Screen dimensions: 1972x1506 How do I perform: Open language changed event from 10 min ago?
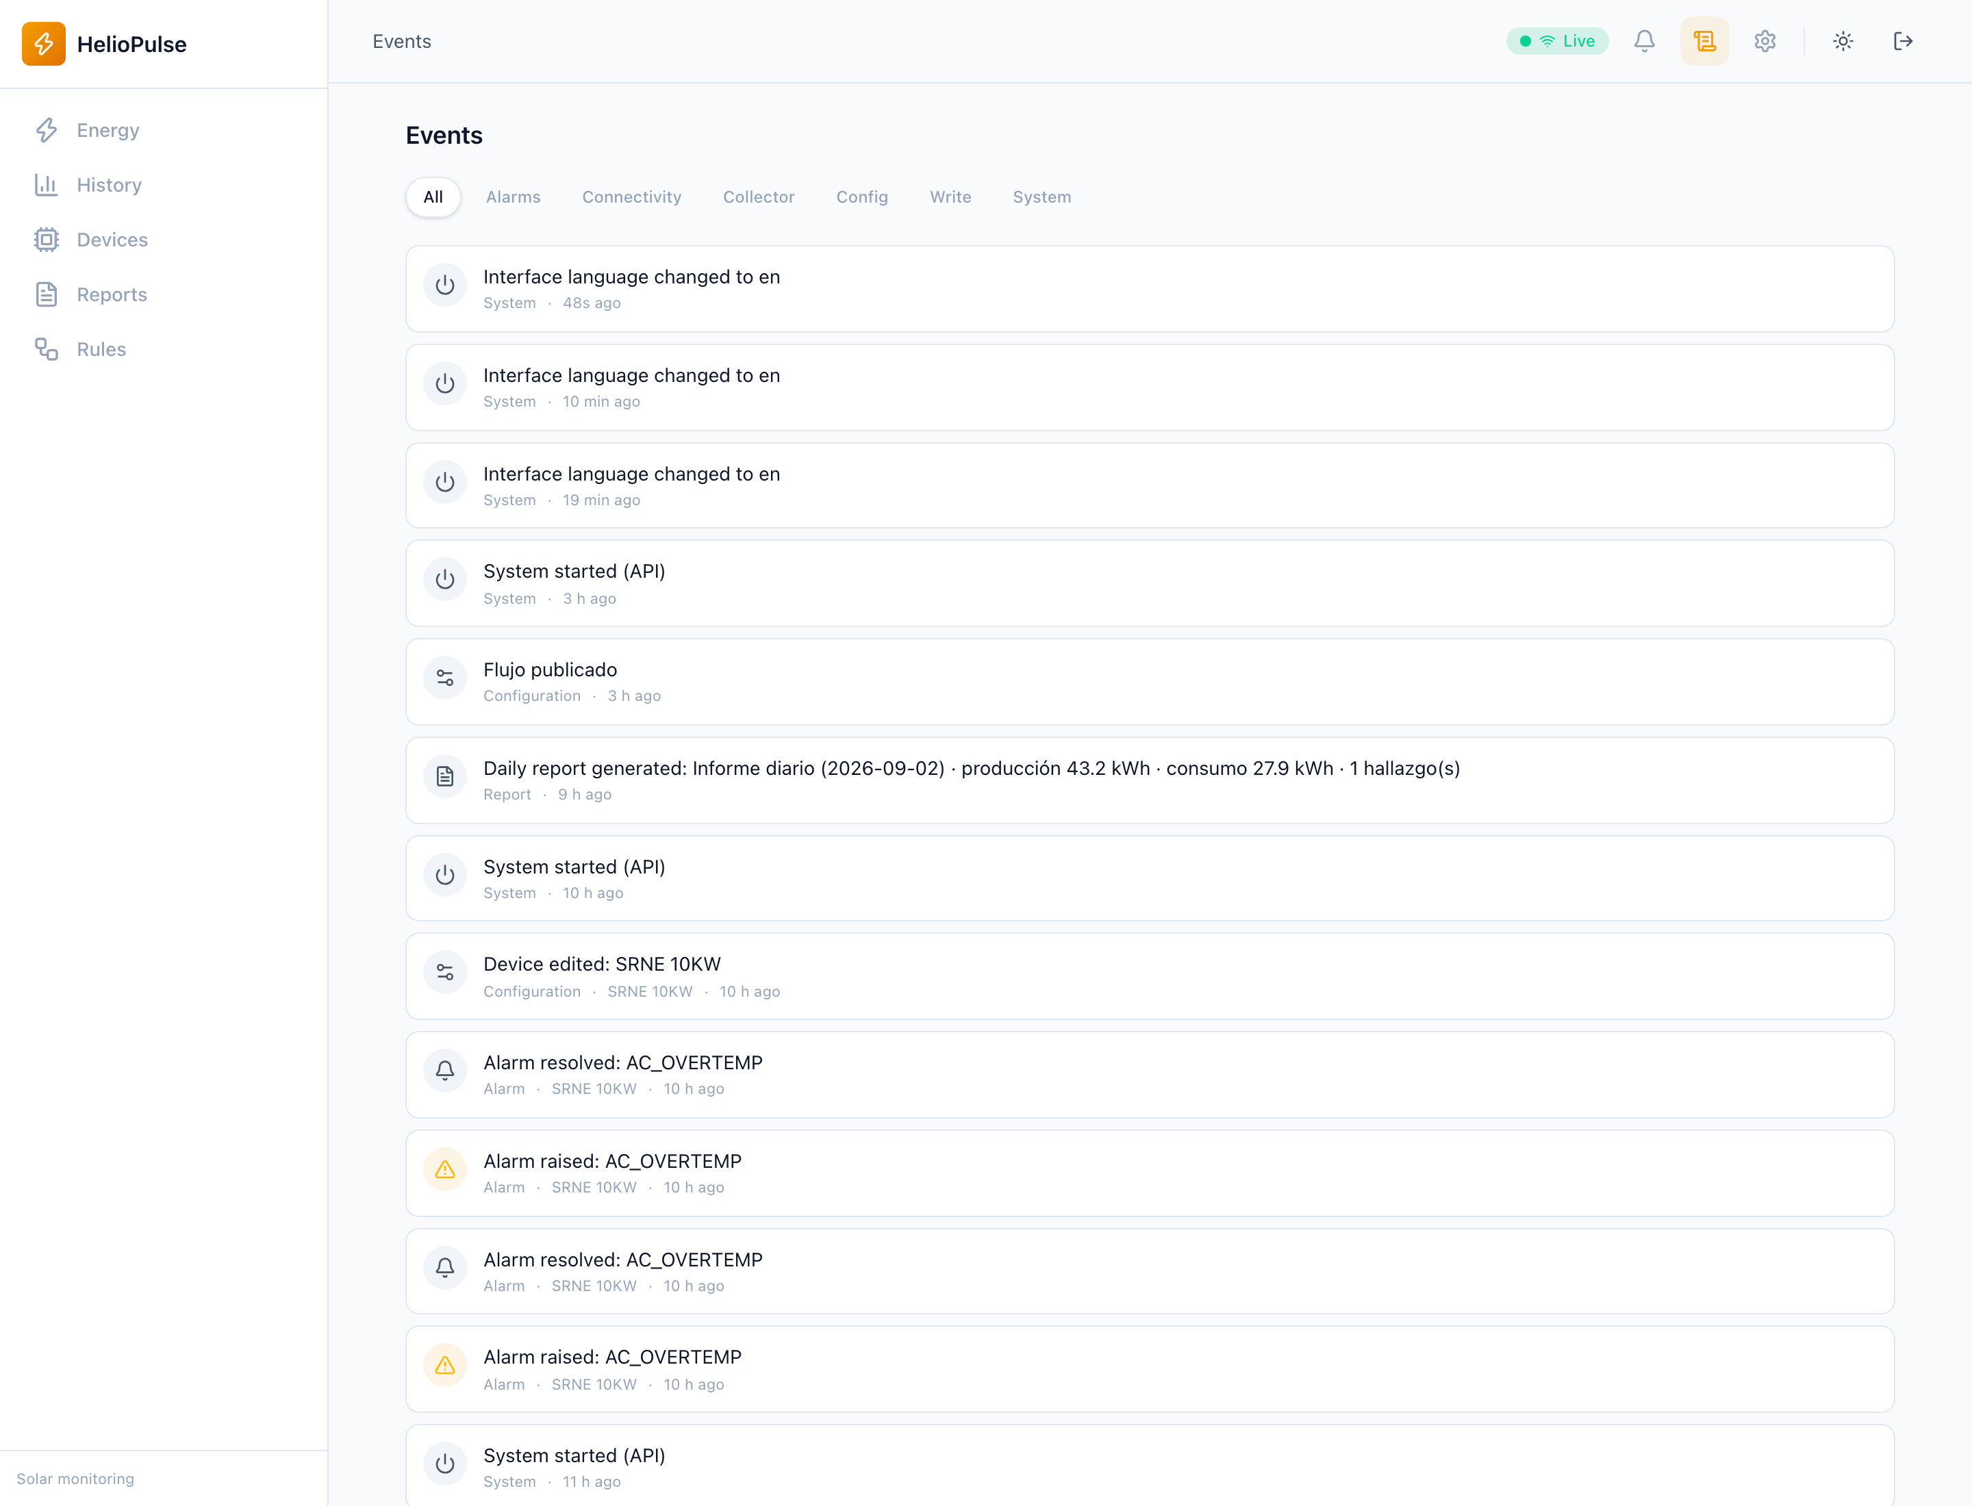1150,388
